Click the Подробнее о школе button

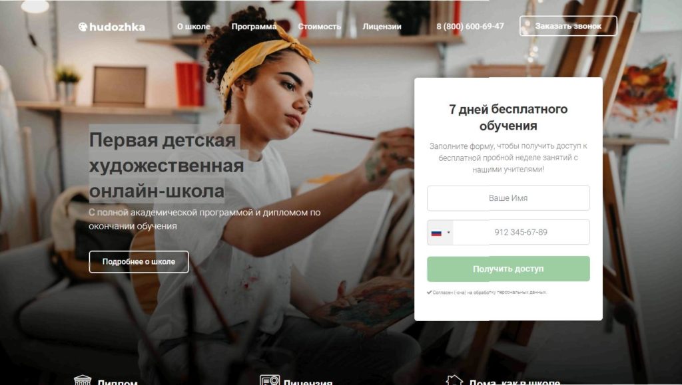click(x=139, y=262)
